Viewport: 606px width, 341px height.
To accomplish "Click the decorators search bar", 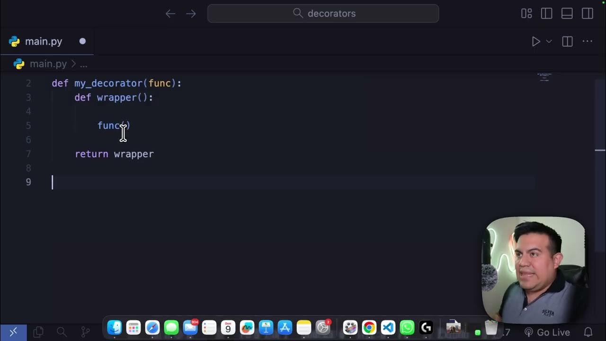I will (x=323, y=13).
